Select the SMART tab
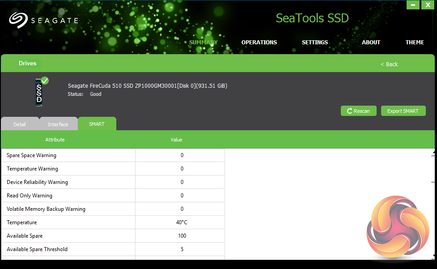Viewport: 437px width, 269px height. (x=97, y=124)
